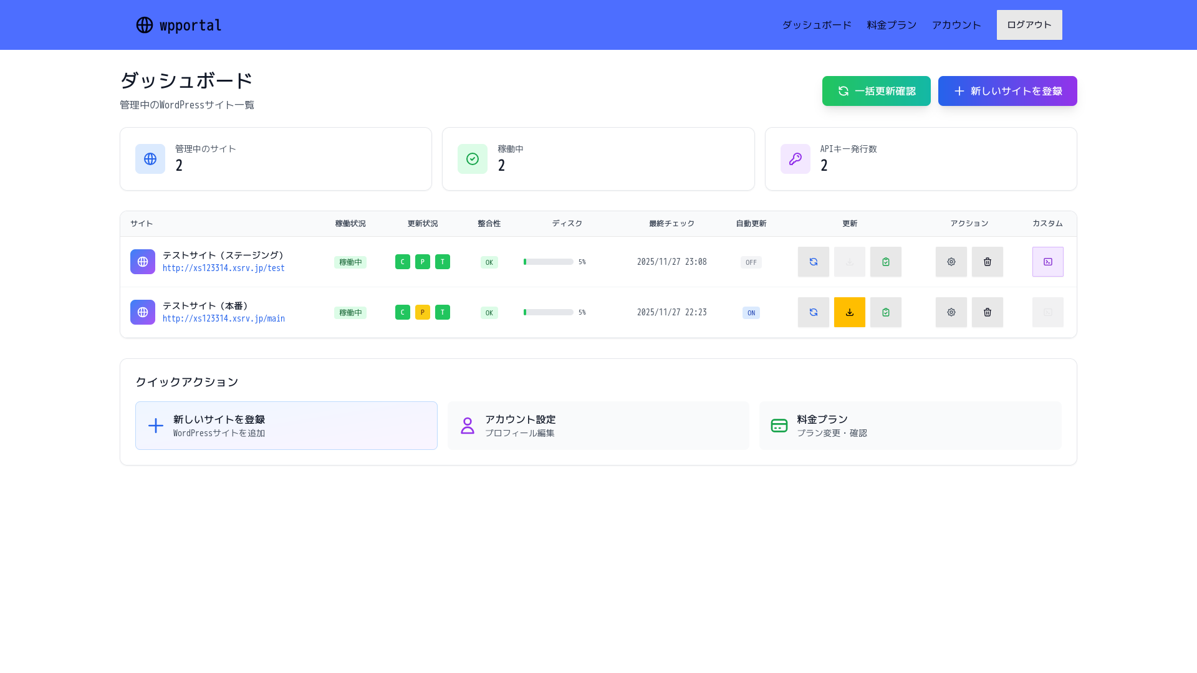Select the C core update badge for staging
Image resolution: width=1197 pixels, height=673 pixels.
pyautogui.click(x=402, y=262)
